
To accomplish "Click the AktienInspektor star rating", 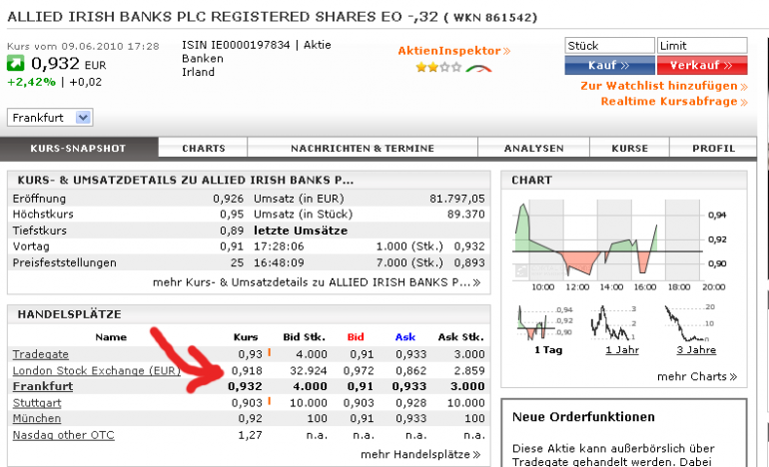I will pyautogui.click(x=439, y=67).
